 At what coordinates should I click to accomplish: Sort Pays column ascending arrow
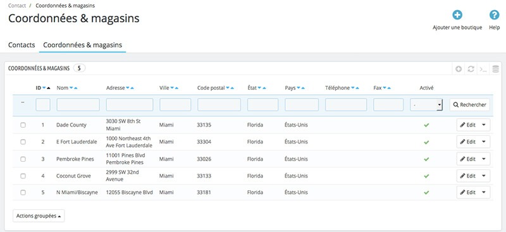[x=303, y=88]
